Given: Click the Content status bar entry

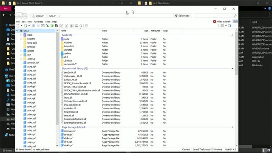Looking at the screenshot, I should 186,150.
